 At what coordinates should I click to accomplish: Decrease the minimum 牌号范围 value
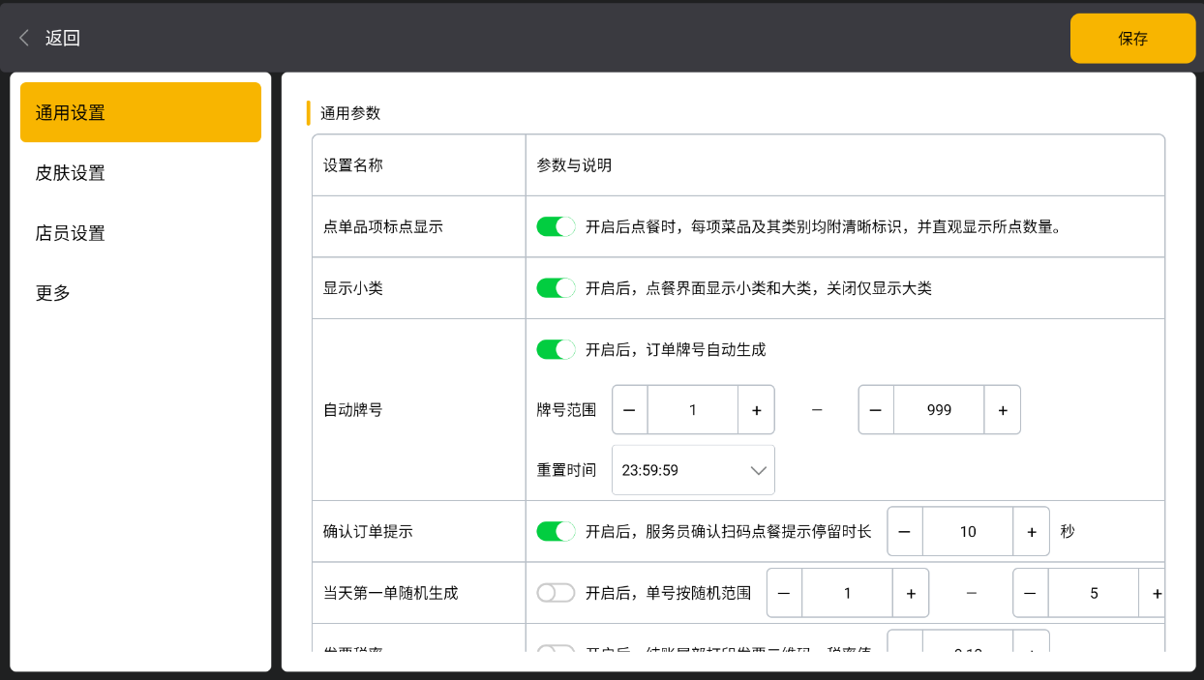click(x=630, y=410)
